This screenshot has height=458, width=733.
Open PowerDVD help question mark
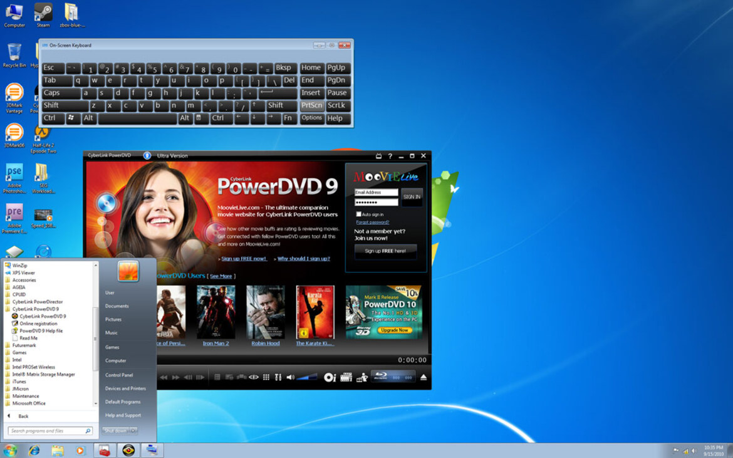tap(390, 156)
